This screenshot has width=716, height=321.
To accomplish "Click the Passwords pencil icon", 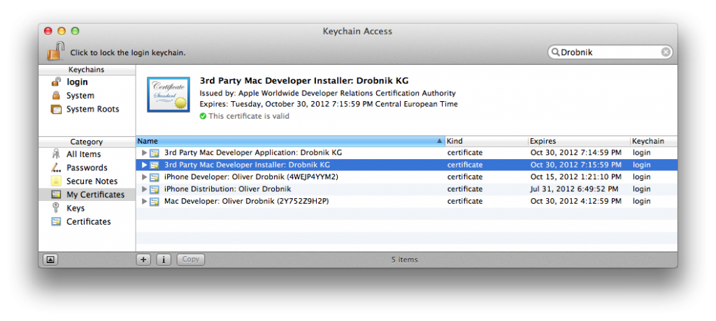I will point(56,167).
